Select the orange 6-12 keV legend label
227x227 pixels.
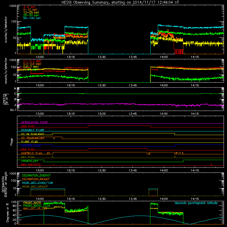[x=30, y=10]
